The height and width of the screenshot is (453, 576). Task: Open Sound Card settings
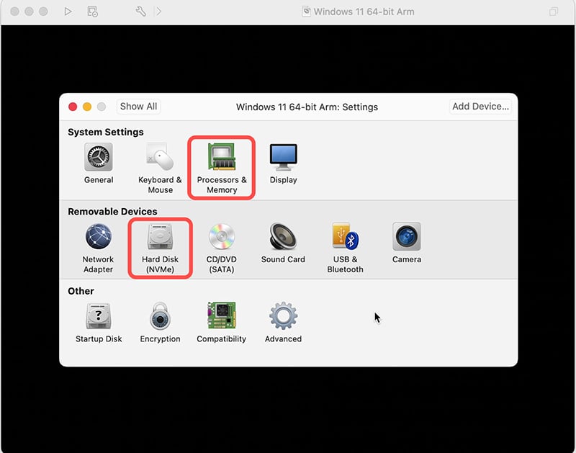click(x=283, y=243)
